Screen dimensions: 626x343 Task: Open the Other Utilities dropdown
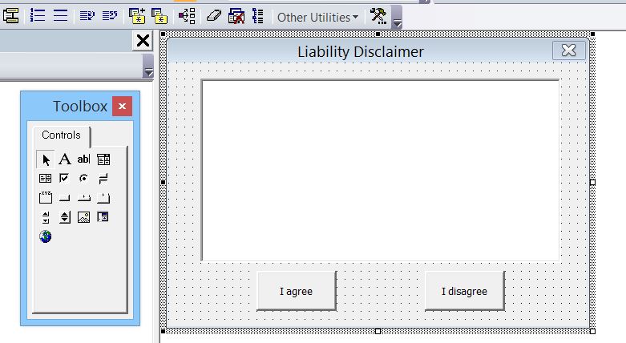[317, 17]
